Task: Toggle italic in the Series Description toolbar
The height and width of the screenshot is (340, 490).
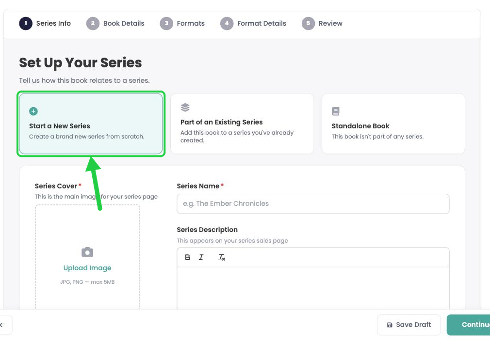Action: coord(201,257)
